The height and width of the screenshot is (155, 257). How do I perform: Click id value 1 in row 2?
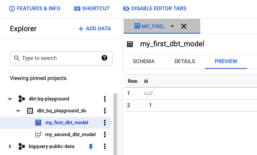(x=148, y=105)
